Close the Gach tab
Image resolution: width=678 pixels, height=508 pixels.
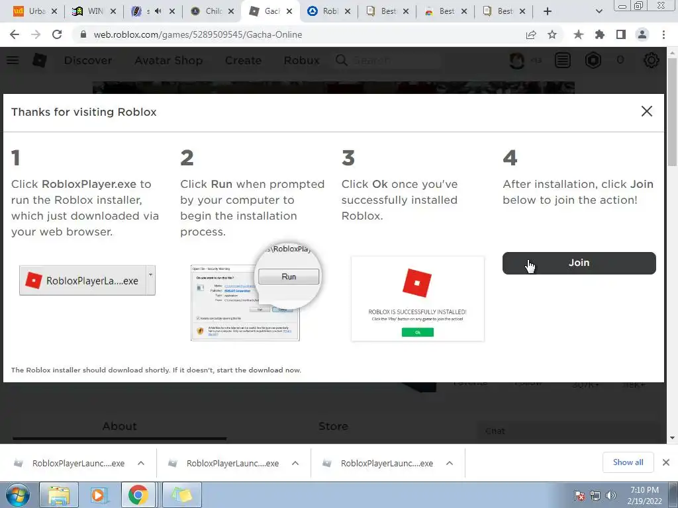[289, 11]
